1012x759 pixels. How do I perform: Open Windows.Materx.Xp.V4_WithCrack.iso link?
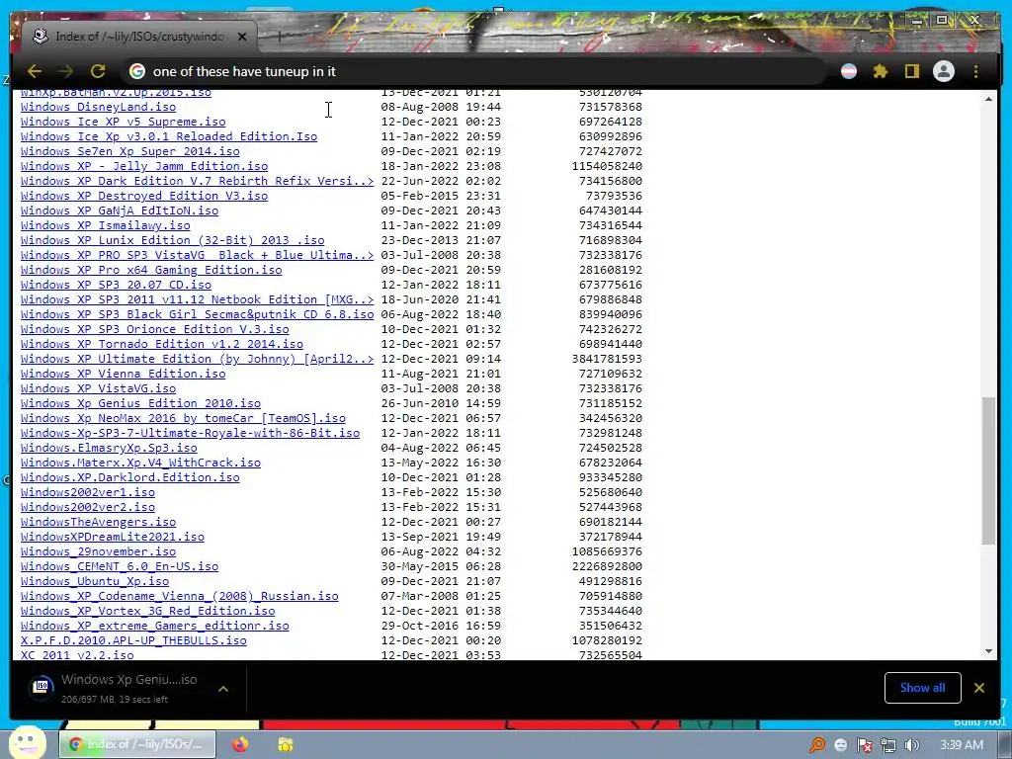[x=140, y=464]
